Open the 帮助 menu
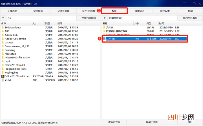This screenshot has width=203, height=126. pos(190,11)
